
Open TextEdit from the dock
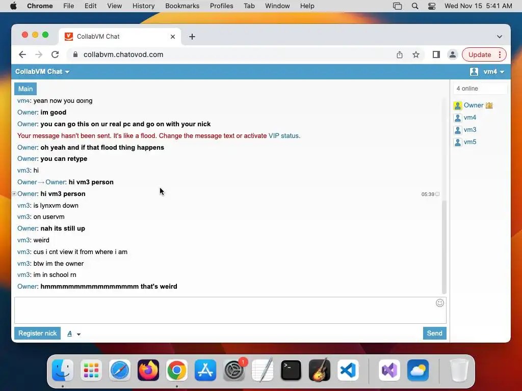tap(263, 370)
